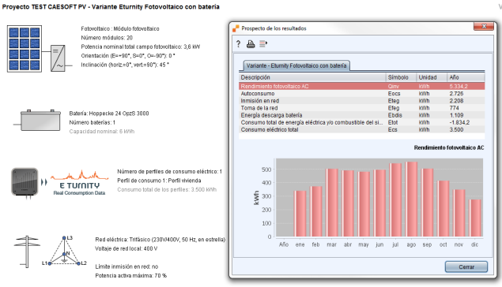Sort by Año column header
The width and height of the screenshot is (502, 287).
point(466,77)
